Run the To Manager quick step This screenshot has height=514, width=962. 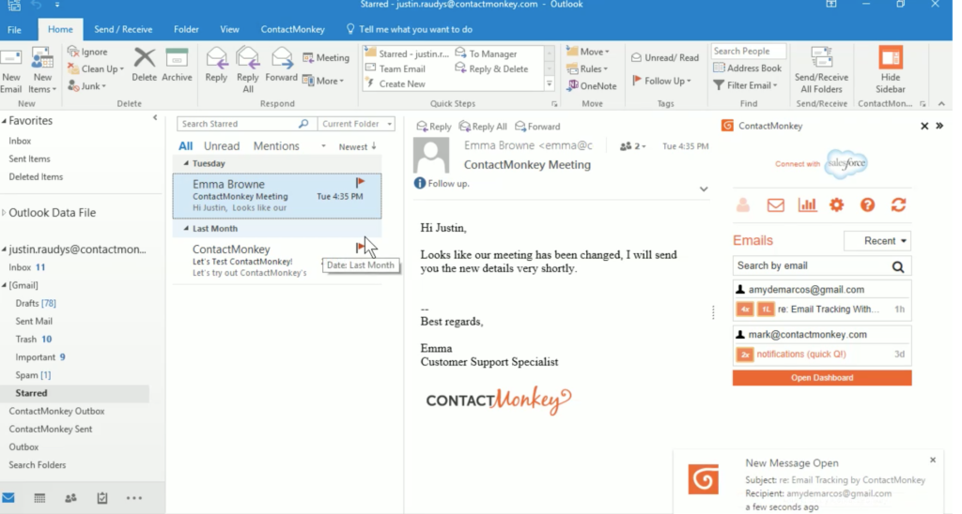click(486, 53)
